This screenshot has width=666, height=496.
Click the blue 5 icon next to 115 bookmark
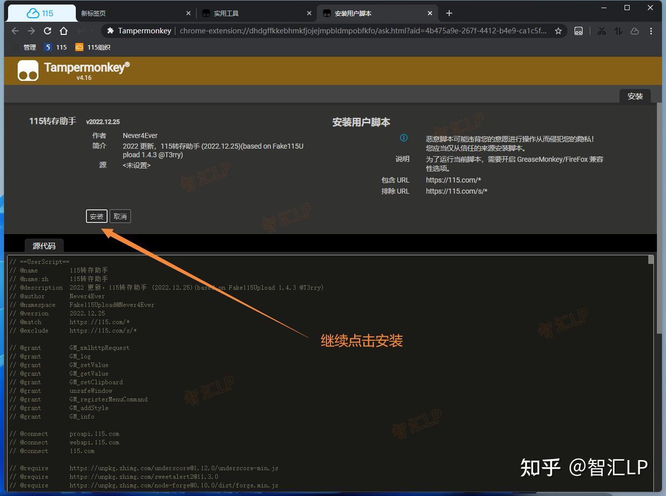pyautogui.click(x=48, y=47)
